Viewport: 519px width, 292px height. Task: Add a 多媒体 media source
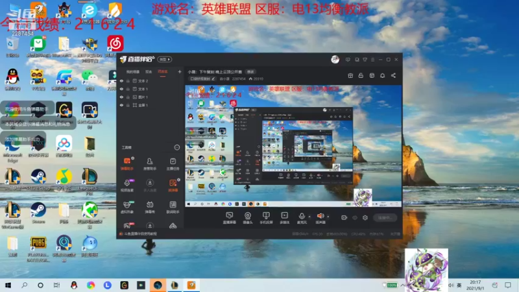(284, 218)
